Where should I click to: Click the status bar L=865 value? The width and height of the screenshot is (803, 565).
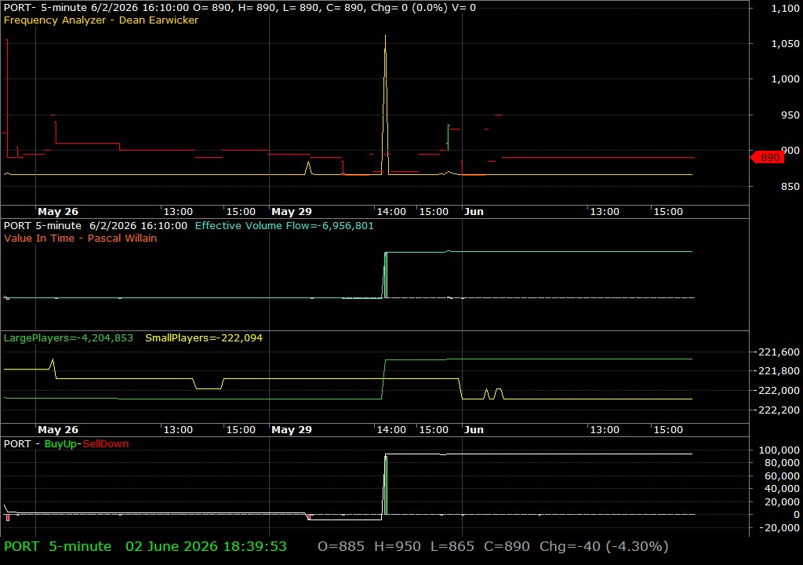(452, 546)
